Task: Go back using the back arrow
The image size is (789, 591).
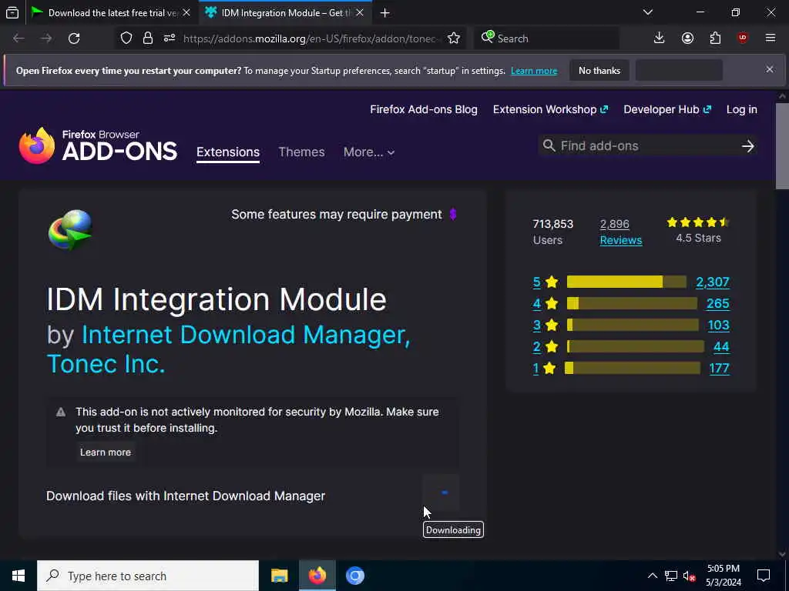Action: point(18,38)
